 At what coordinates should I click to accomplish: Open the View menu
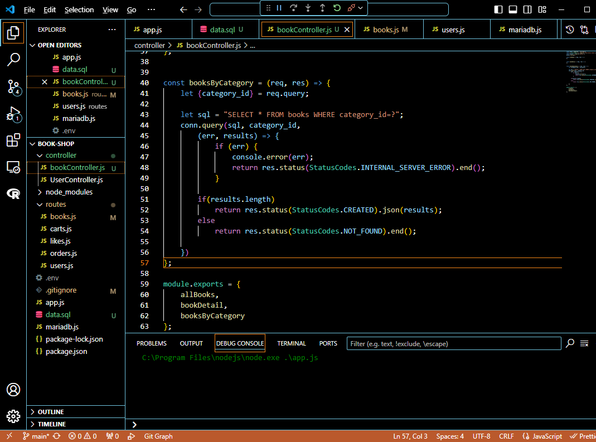(110, 10)
